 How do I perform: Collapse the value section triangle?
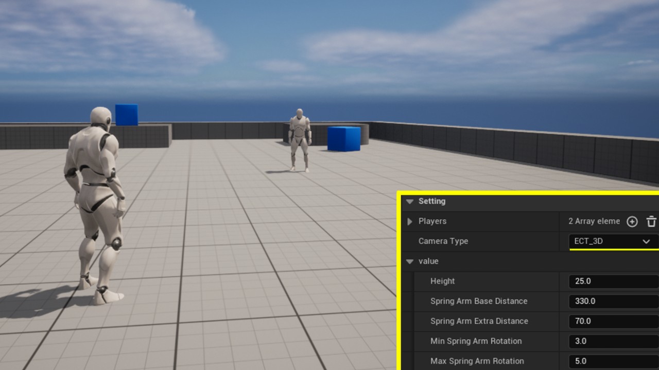[x=410, y=262]
